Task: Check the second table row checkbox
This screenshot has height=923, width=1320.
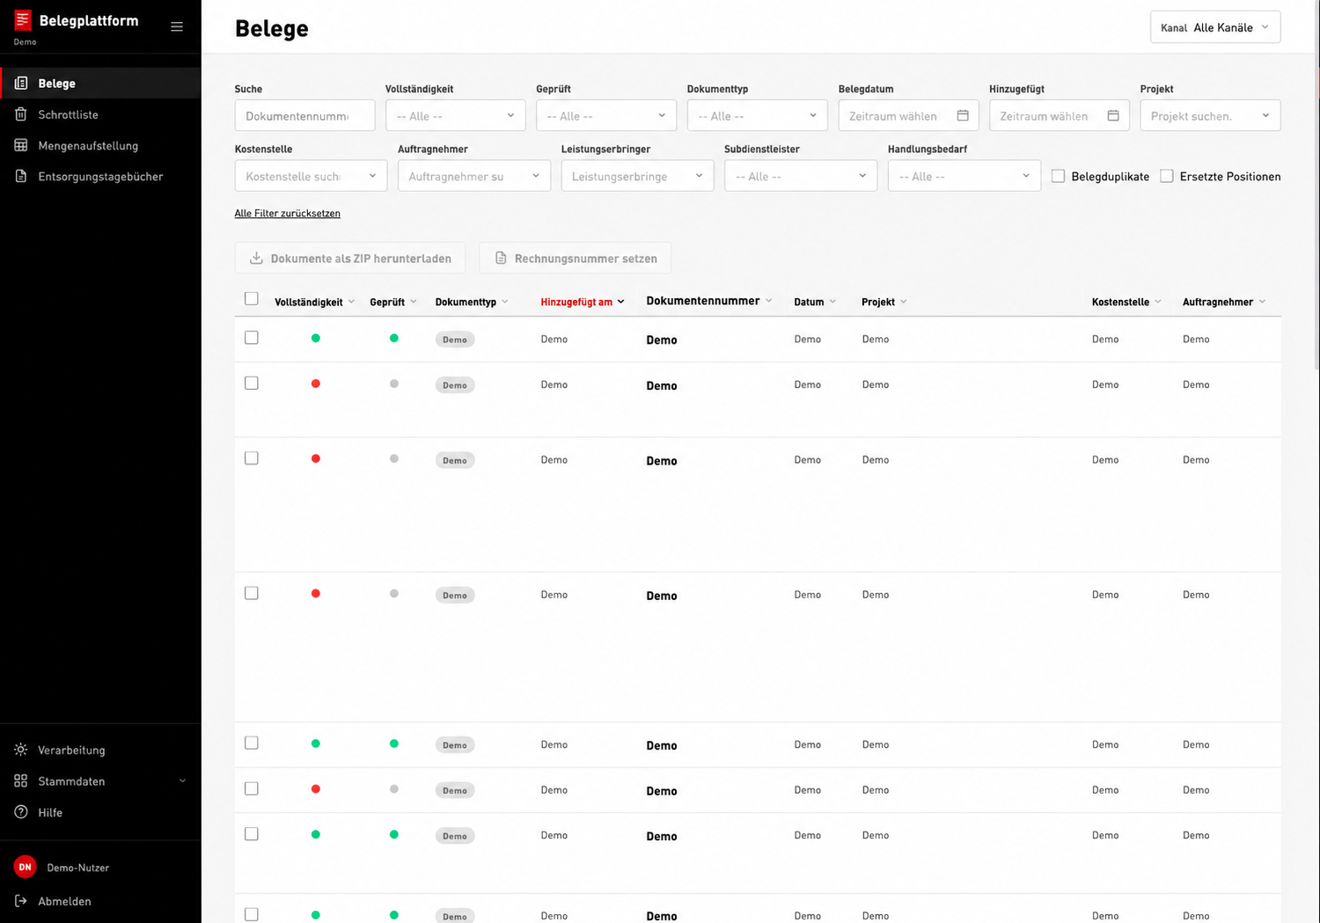Action: point(252,383)
